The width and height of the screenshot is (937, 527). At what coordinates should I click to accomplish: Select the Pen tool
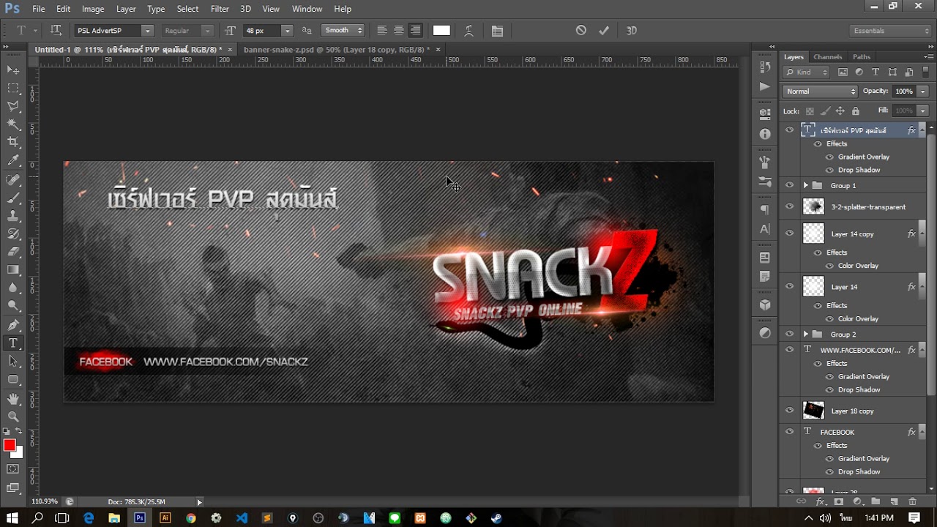(13, 325)
